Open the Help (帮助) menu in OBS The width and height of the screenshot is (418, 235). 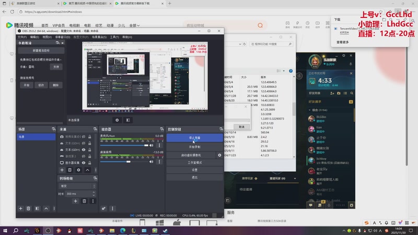point(127,37)
